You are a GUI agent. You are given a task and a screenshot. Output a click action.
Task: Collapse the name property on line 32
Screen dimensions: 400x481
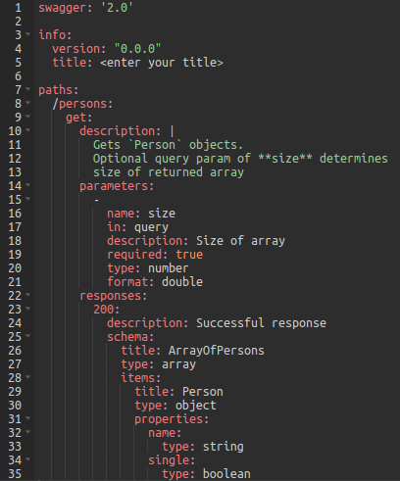(x=28, y=432)
